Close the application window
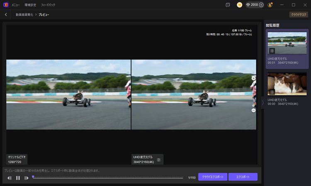This screenshot has height=186, width=311. point(305,5)
